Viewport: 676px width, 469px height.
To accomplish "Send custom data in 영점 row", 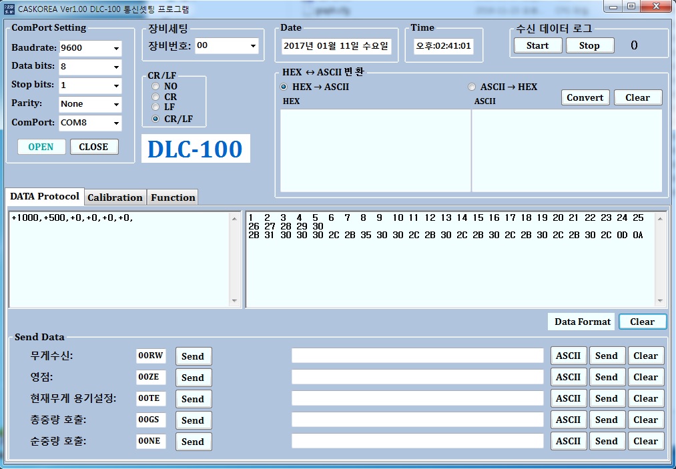I will (607, 377).
